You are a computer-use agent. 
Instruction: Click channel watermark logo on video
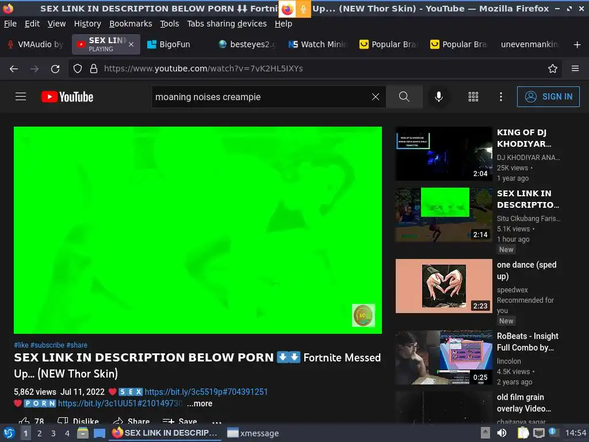[x=364, y=315]
